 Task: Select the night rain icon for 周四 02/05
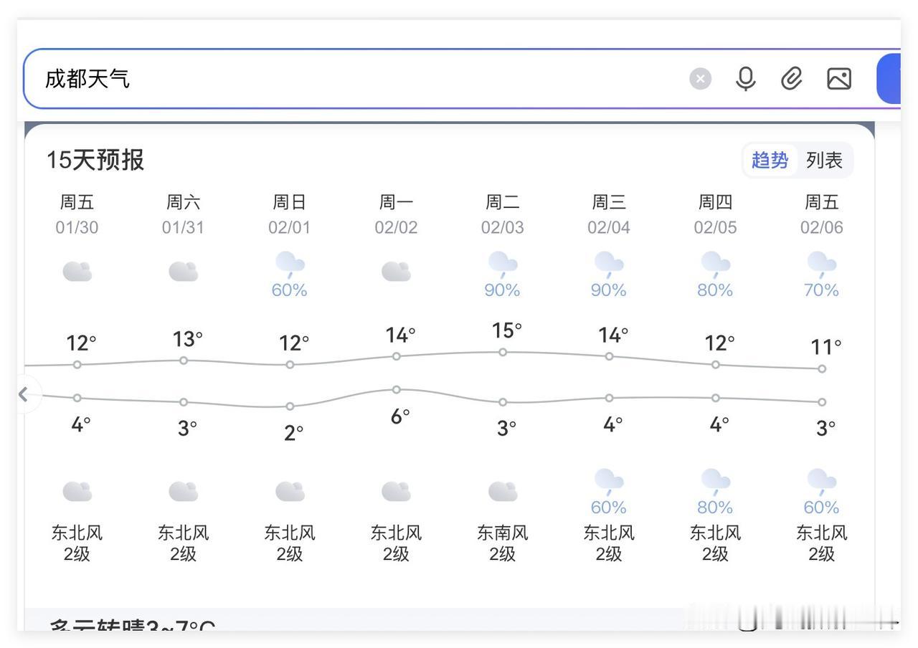715,482
